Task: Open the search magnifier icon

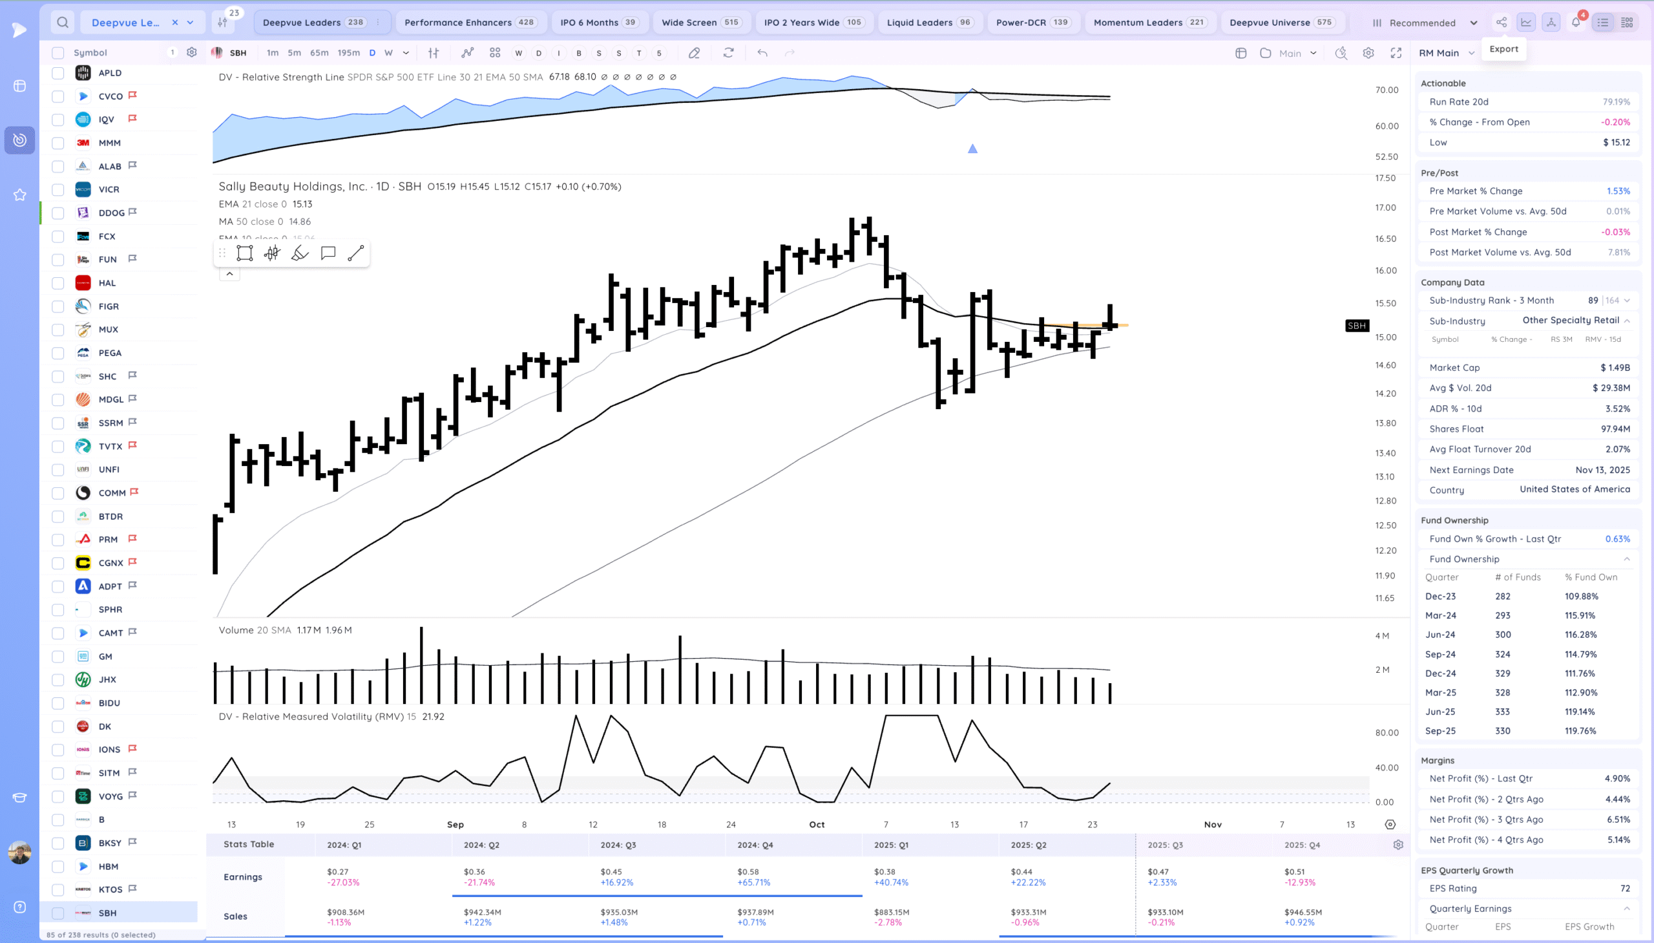Action: click(63, 23)
